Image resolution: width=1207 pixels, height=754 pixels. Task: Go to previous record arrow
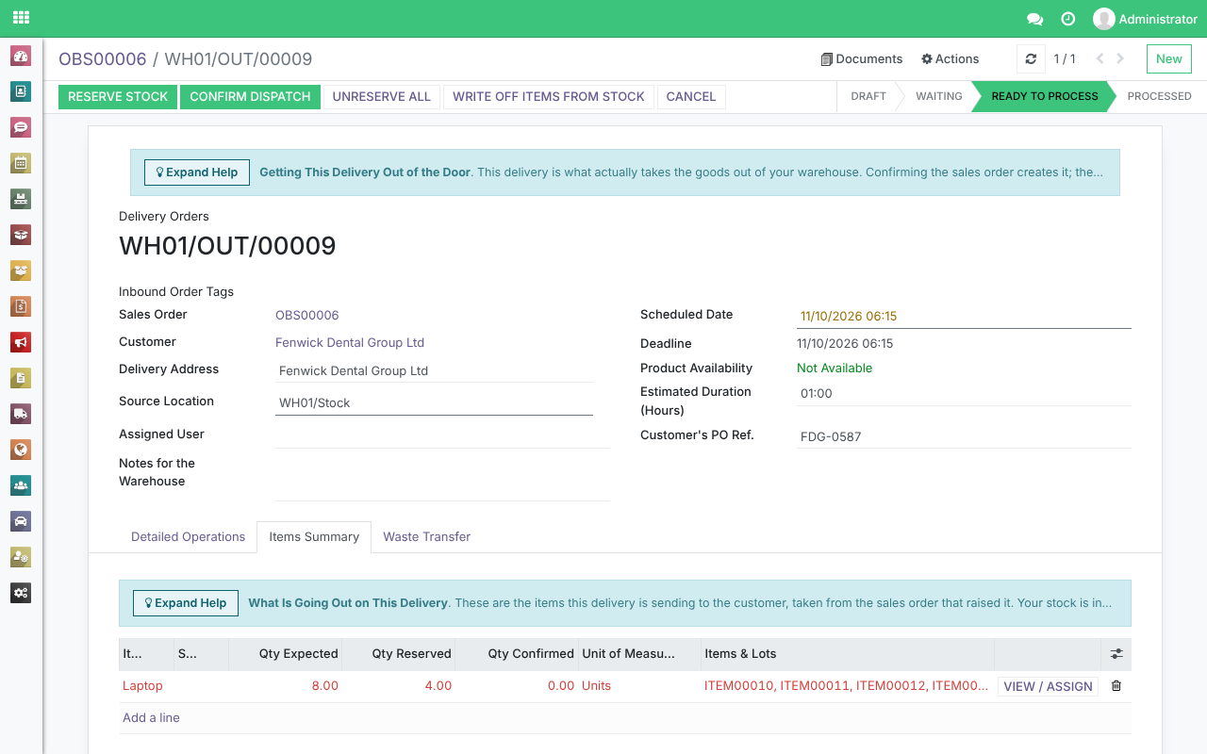pyautogui.click(x=1100, y=58)
